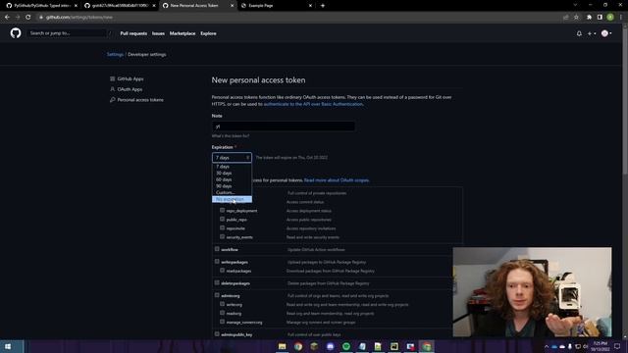Open the Basic Authentication API link
The height and width of the screenshot is (353, 628).
(313, 104)
